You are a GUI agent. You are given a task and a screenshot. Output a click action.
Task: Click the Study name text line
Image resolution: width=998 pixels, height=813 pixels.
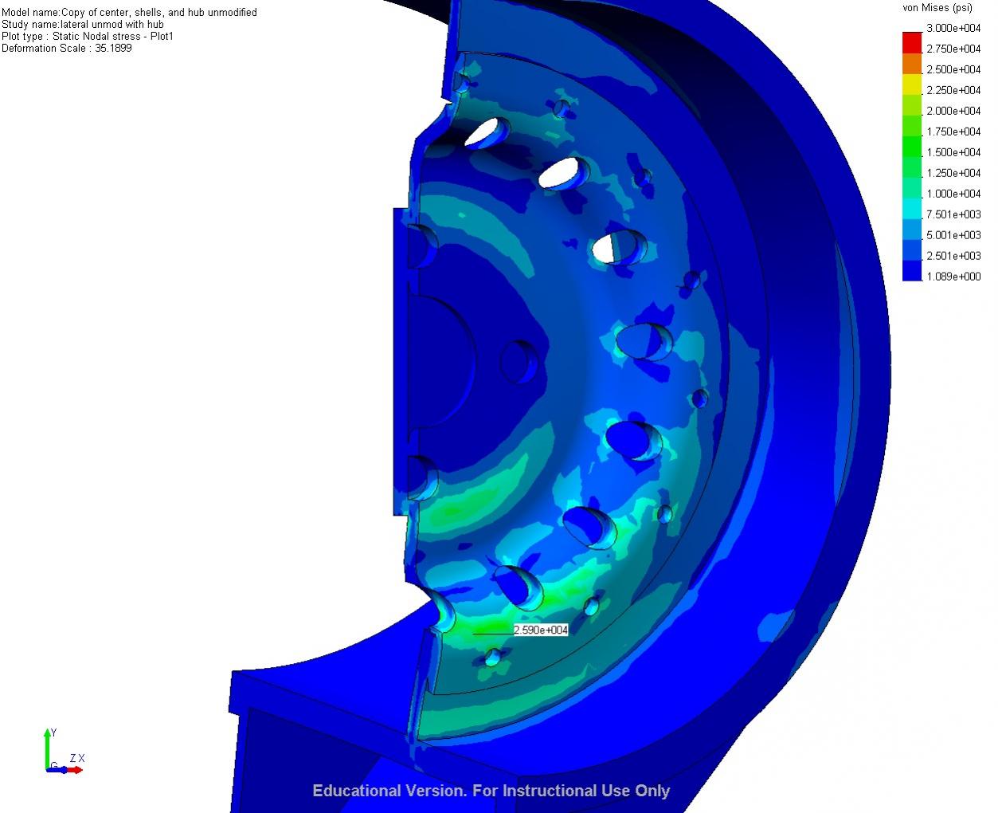coord(83,25)
